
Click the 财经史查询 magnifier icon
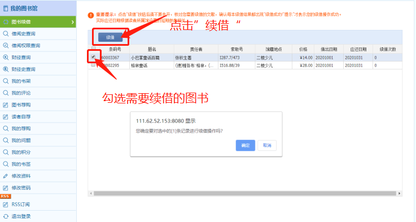click(6, 69)
